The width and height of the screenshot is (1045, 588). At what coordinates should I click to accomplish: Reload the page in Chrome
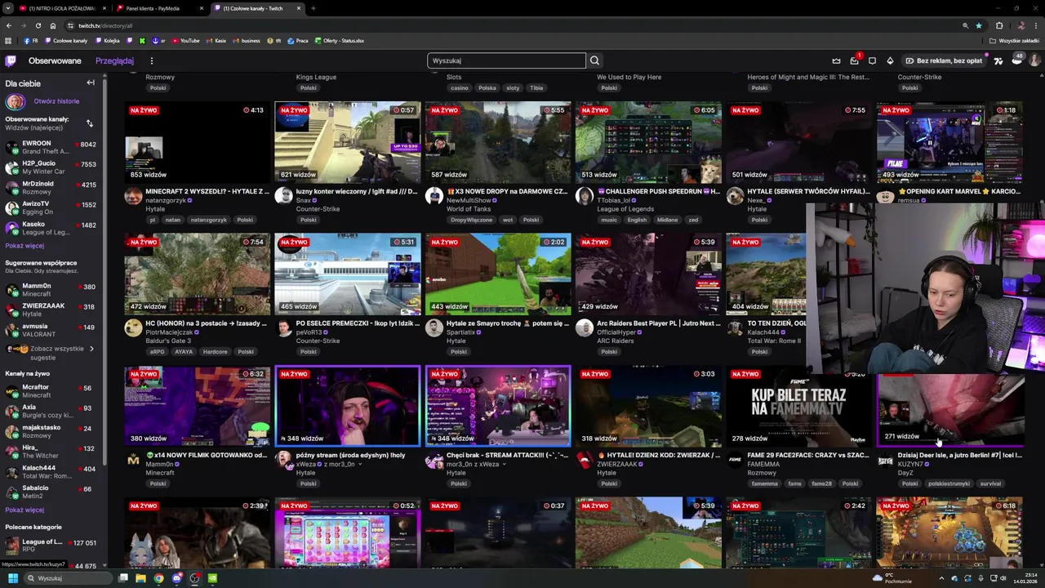[38, 25]
